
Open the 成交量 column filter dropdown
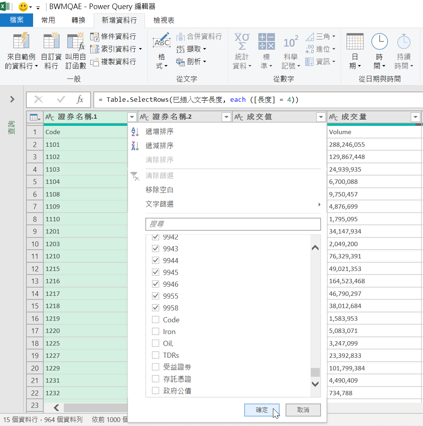point(416,117)
